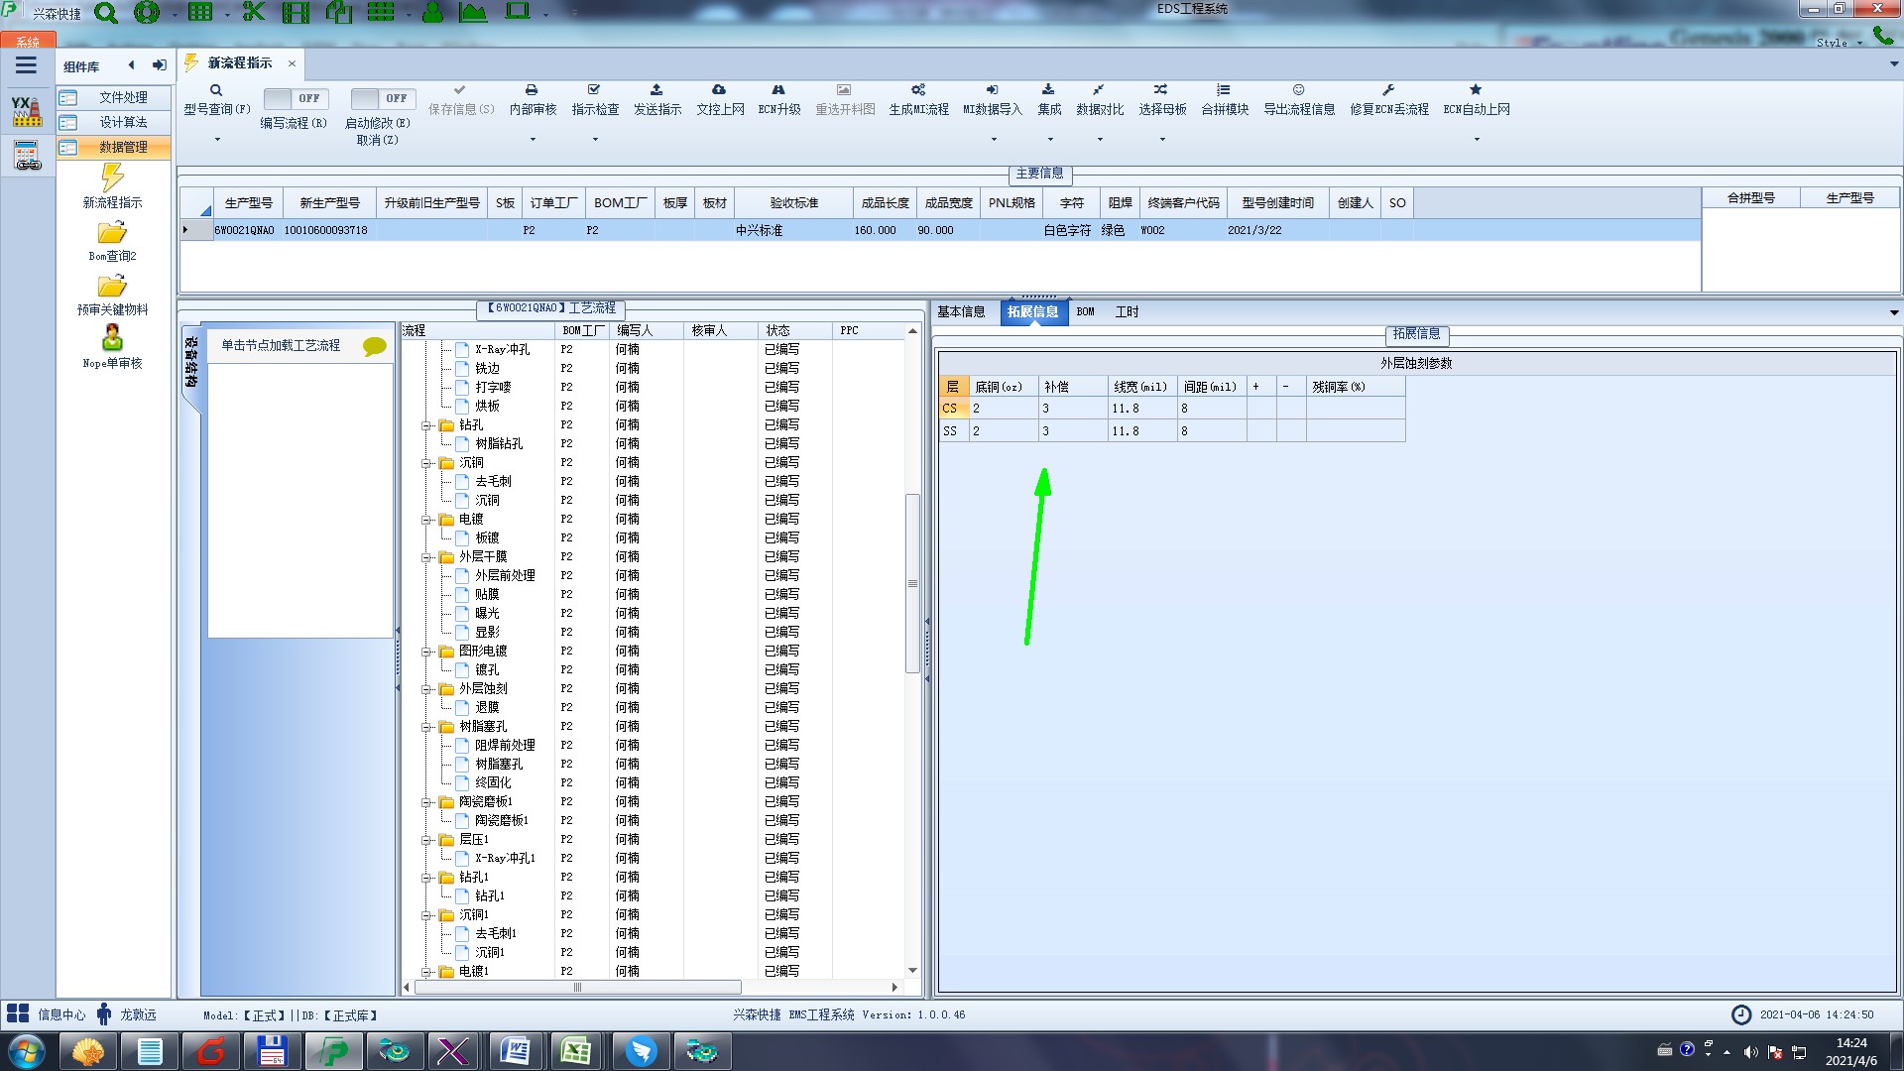Click the process tree horizontal scrollbar
Viewport: 1904px width, 1071px height.
pyautogui.click(x=577, y=988)
